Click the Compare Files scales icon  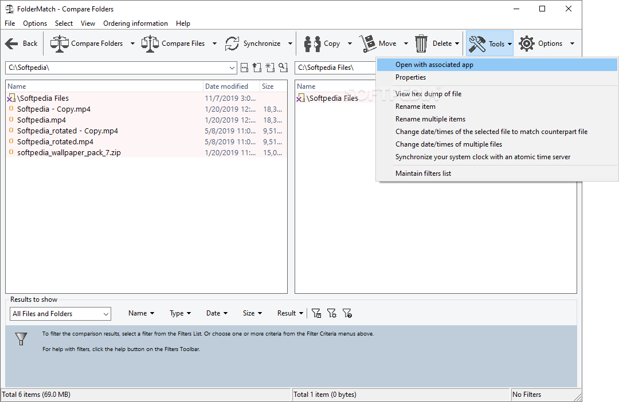pos(150,44)
